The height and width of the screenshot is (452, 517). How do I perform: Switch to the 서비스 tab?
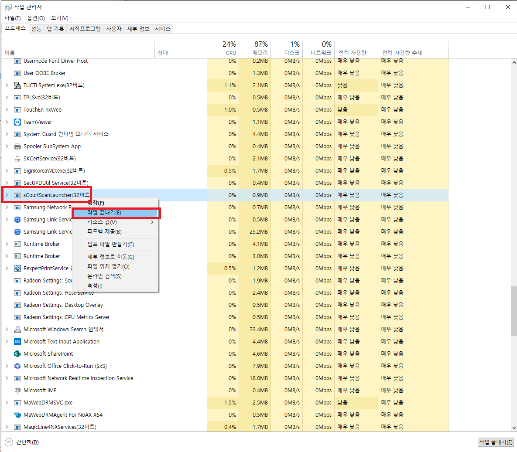pos(163,29)
